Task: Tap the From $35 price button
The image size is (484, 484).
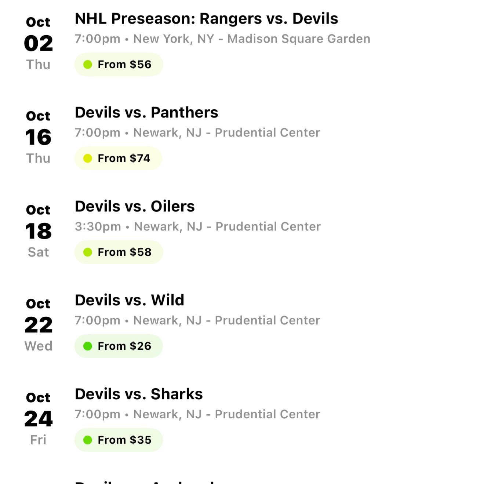Action: pyautogui.click(x=119, y=440)
